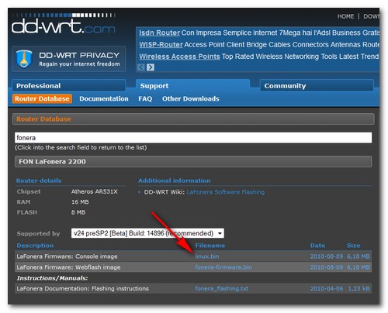This screenshot has height=313, width=388.
Task: Click the 2010-04-06 date of fonera_flashing.txt
Action: [x=327, y=288]
